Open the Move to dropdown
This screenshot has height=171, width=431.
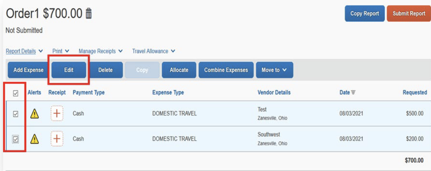point(274,70)
